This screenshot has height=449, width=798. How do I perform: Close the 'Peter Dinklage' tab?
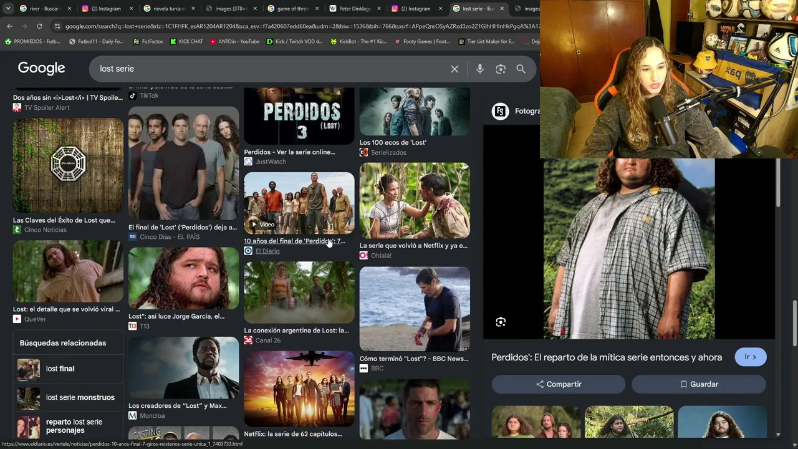[x=378, y=9]
